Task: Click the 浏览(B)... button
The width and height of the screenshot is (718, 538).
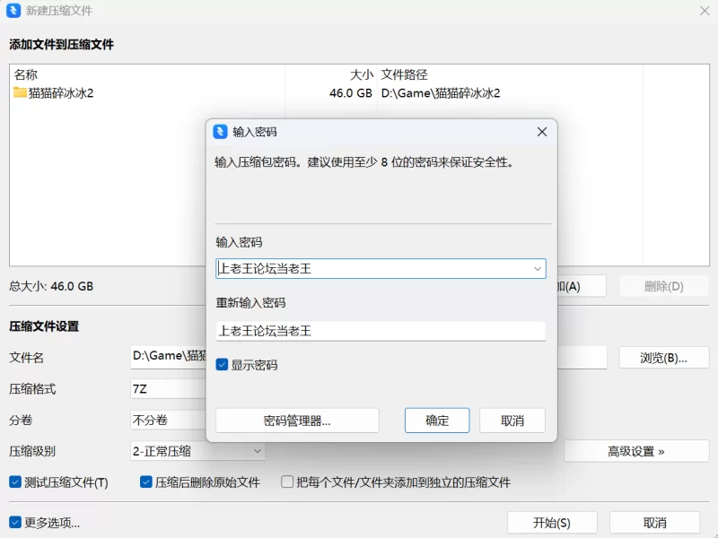Action: point(664,358)
